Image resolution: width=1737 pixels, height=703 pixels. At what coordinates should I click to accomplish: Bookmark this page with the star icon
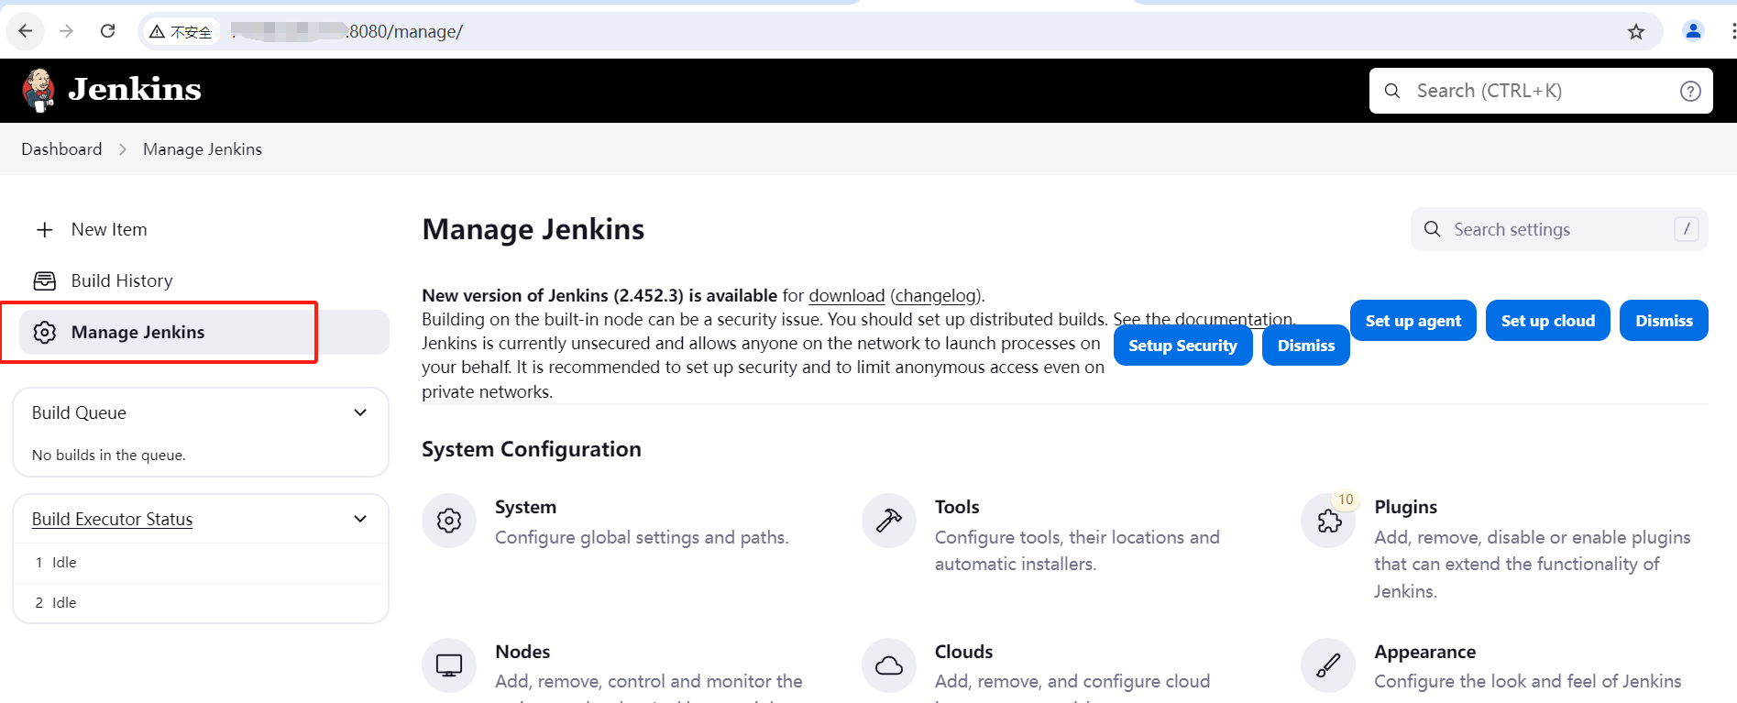(x=1636, y=32)
